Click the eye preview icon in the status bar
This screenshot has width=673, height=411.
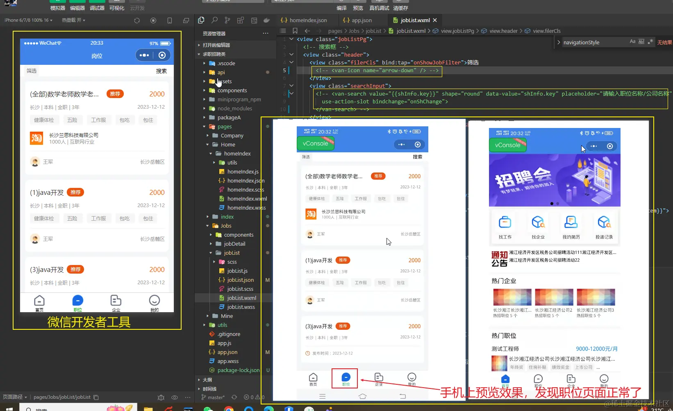(174, 397)
